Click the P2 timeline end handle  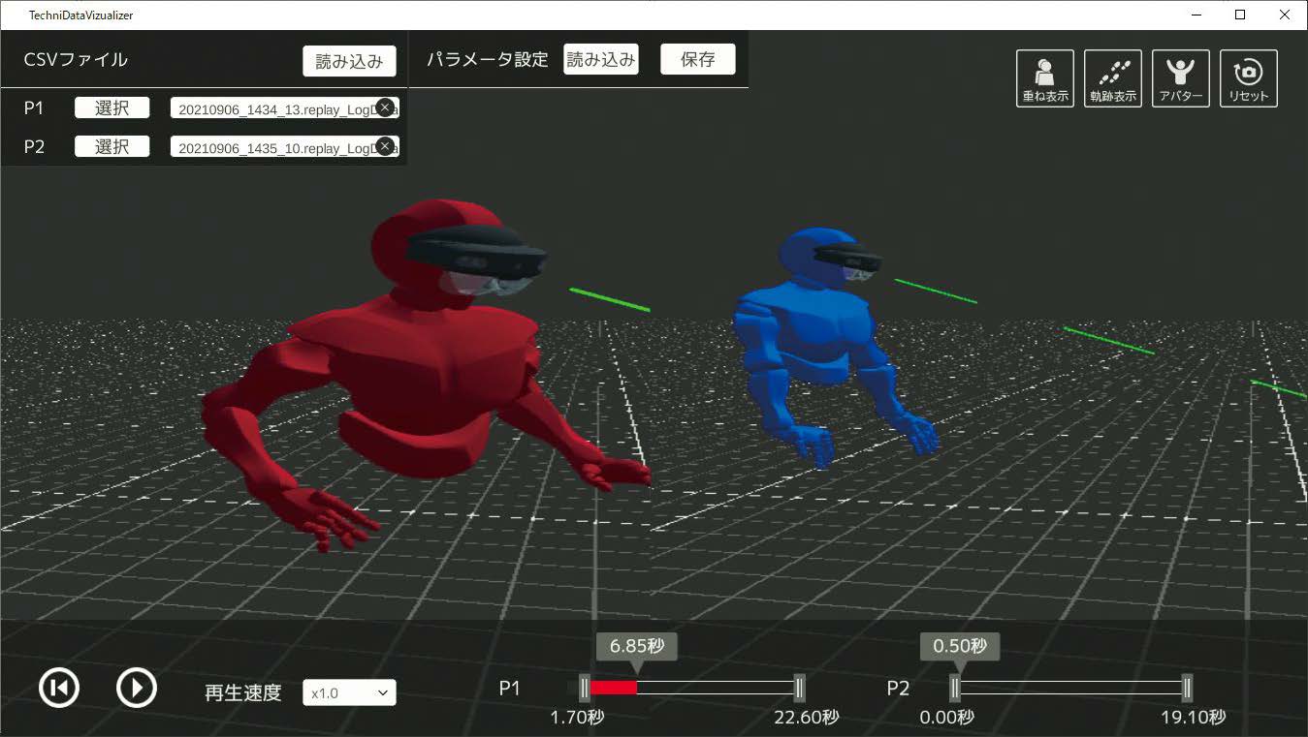pos(1187,688)
